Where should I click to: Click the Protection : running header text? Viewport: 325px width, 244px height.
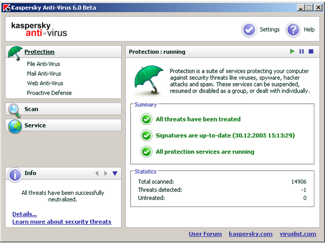(x=157, y=52)
